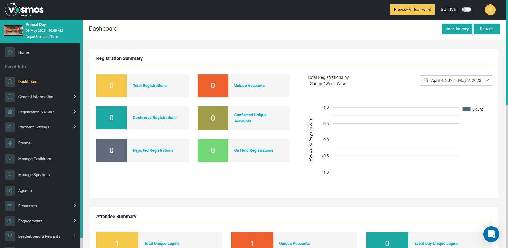Click the Preview Virtual Event button

point(412,10)
